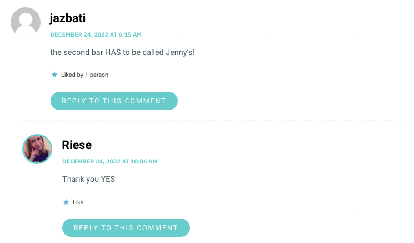Screen dimensions: 414x243
Task: Click the word "Jenny's!" in jazbati's comment
Action: click(178, 52)
